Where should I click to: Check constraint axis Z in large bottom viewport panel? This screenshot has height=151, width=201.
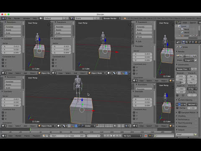tap(3, 119)
